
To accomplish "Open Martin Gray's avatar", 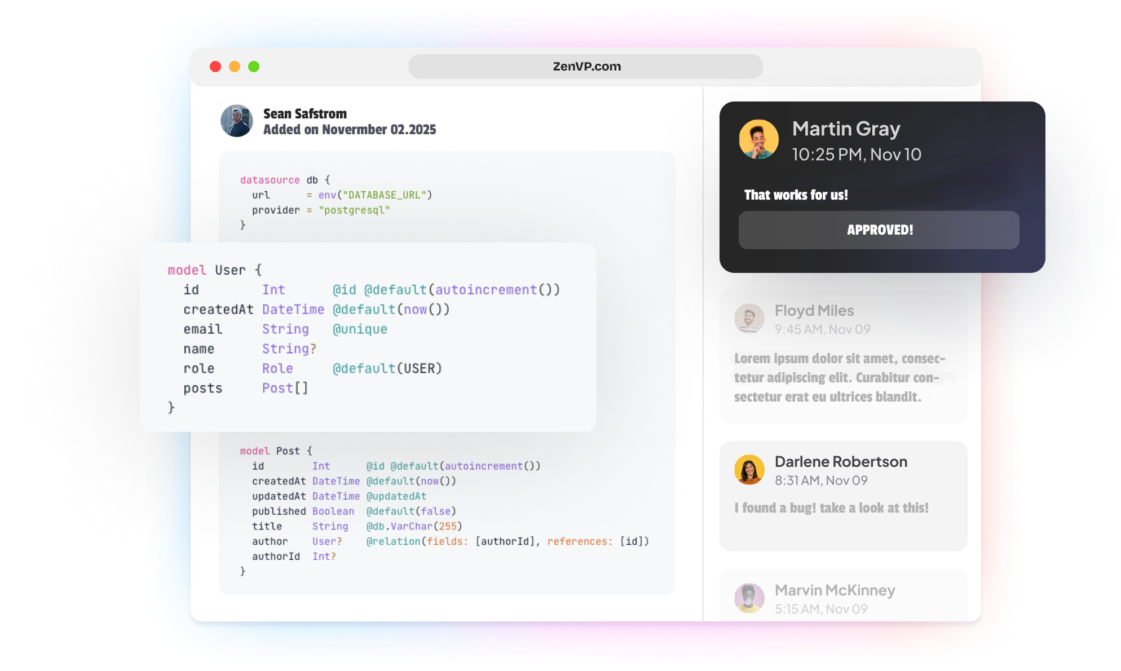I will pos(758,139).
